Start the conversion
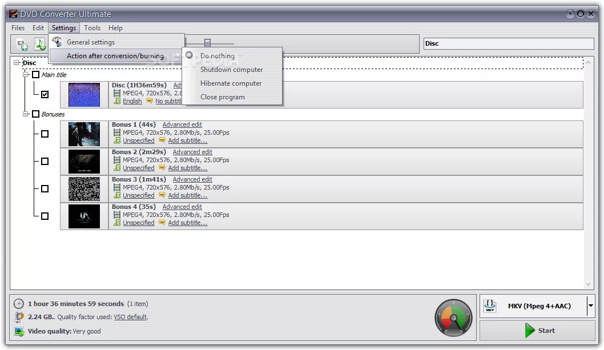 537,331
